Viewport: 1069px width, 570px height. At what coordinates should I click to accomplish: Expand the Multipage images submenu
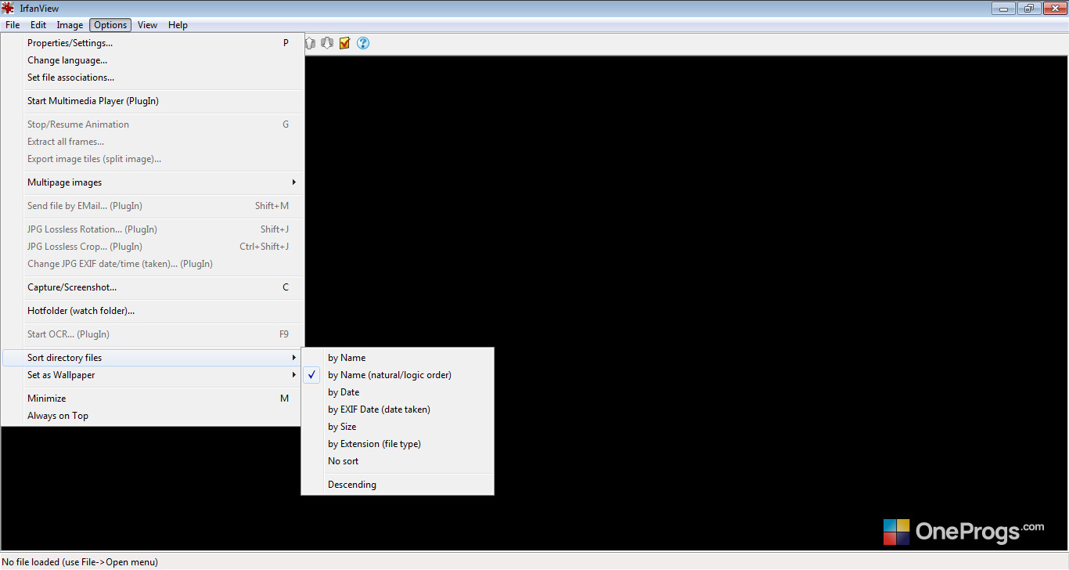point(153,182)
